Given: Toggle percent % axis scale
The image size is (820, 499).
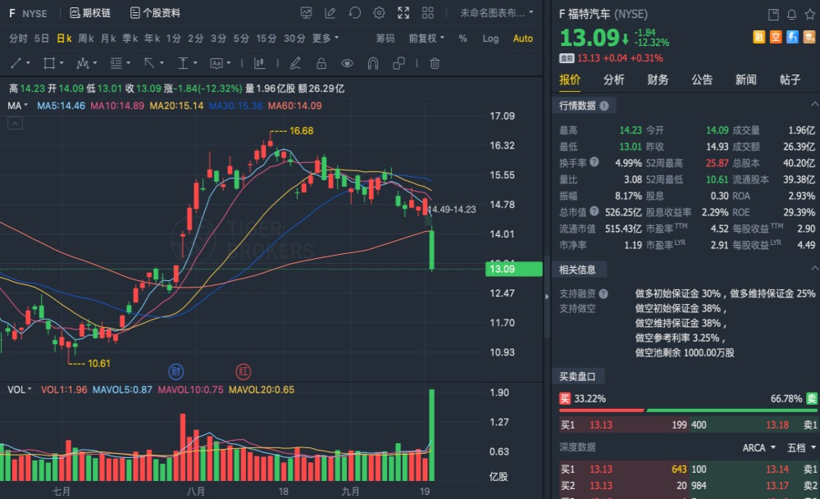Looking at the screenshot, I should point(462,39).
